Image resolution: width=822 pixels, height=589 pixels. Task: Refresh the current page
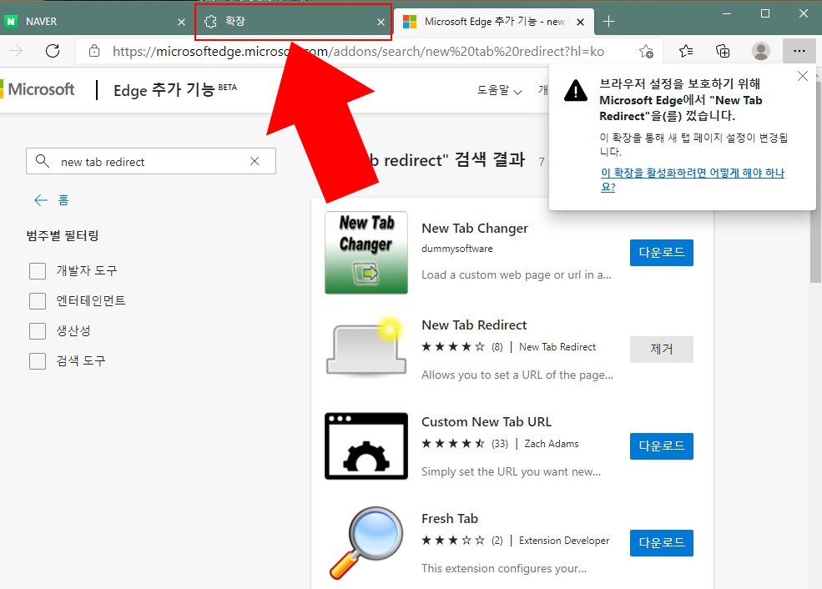(53, 51)
